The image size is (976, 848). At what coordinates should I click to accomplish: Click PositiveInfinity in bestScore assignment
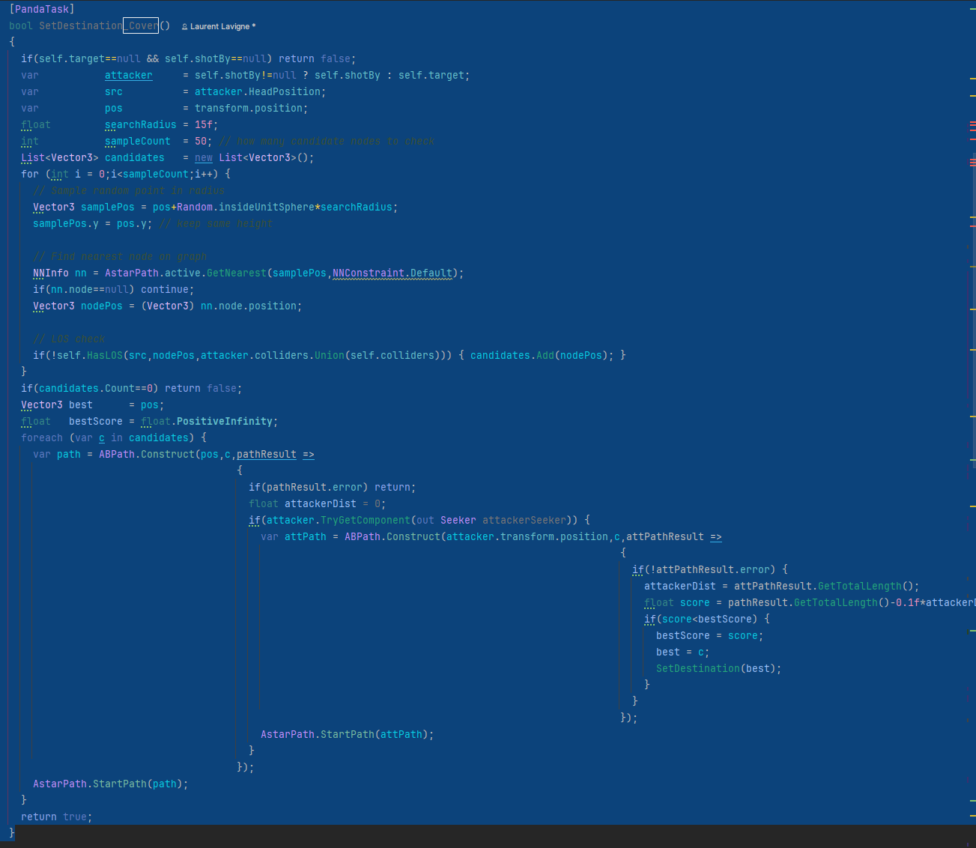pyautogui.click(x=224, y=422)
